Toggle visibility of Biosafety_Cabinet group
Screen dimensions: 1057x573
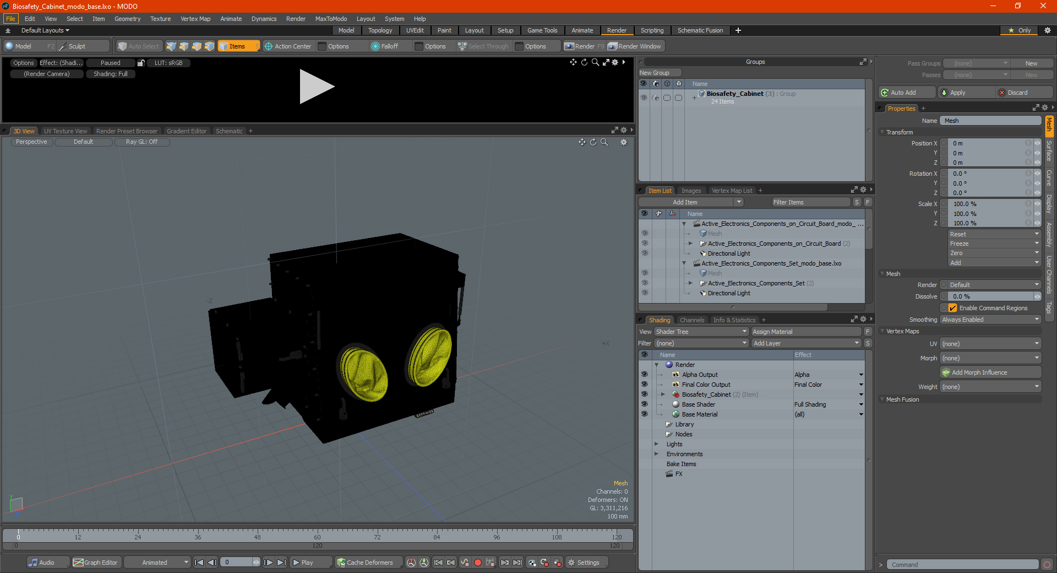click(x=644, y=98)
